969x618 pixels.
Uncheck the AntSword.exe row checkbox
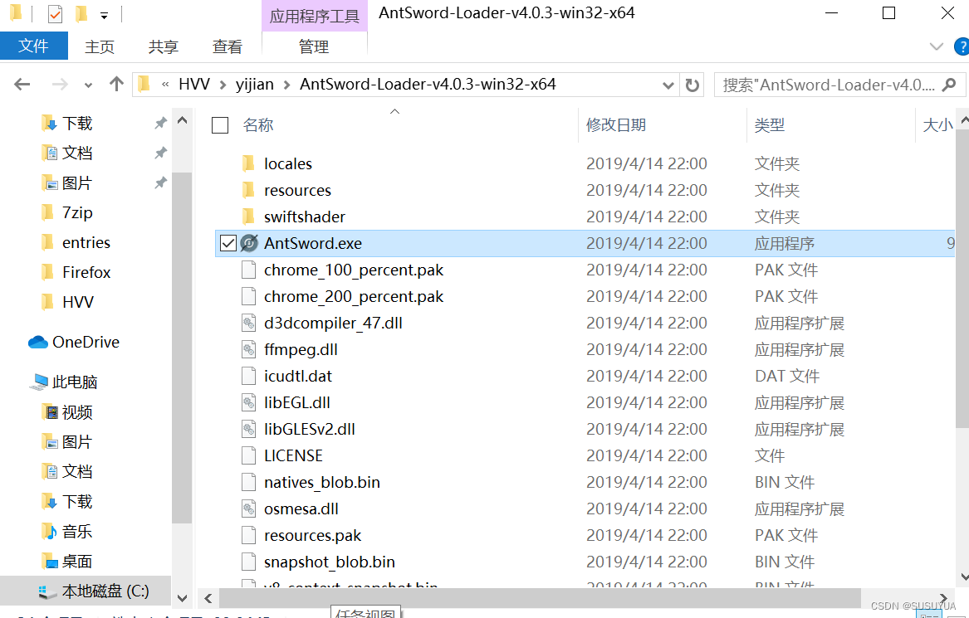[x=228, y=243]
